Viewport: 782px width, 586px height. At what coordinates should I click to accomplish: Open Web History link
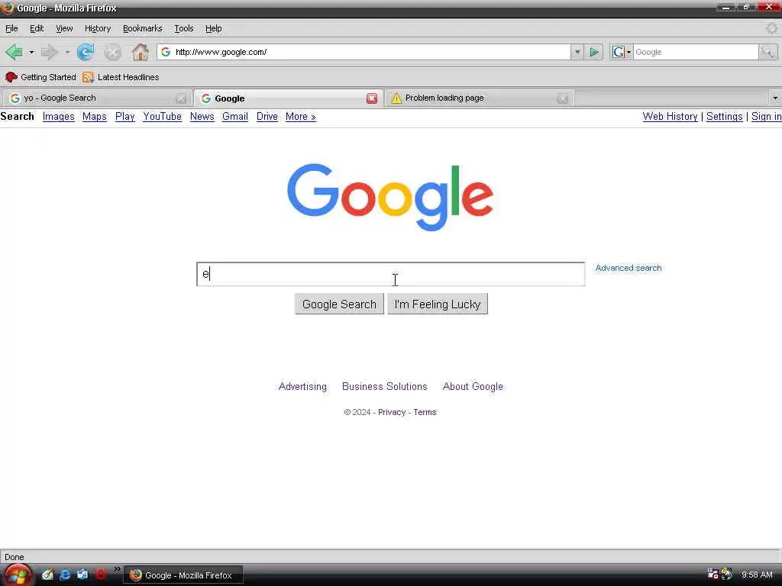tap(670, 117)
